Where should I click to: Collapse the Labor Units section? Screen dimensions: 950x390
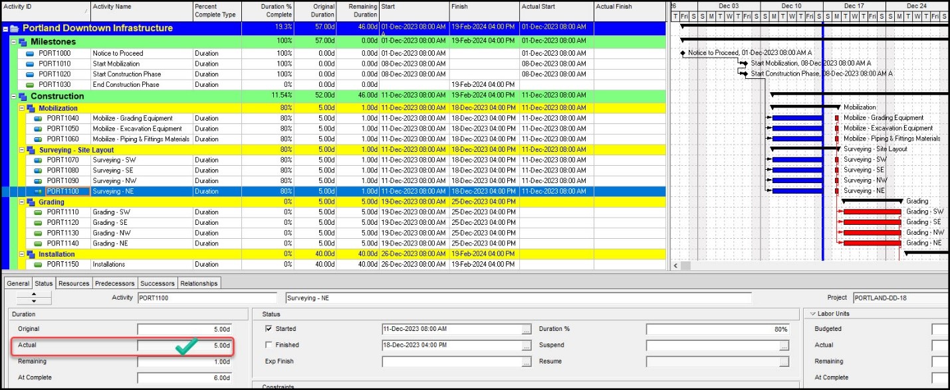(x=812, y=314)
